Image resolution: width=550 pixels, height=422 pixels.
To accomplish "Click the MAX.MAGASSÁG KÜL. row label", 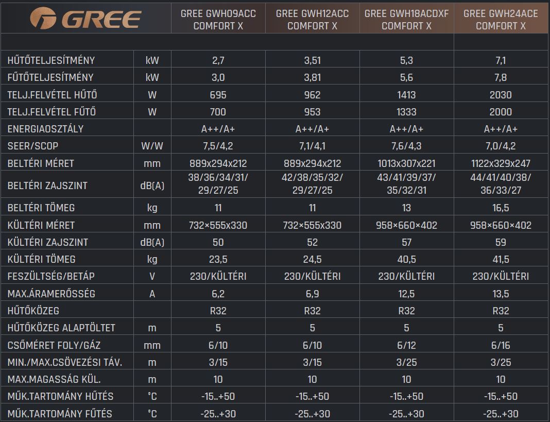I will coord(54,380).
